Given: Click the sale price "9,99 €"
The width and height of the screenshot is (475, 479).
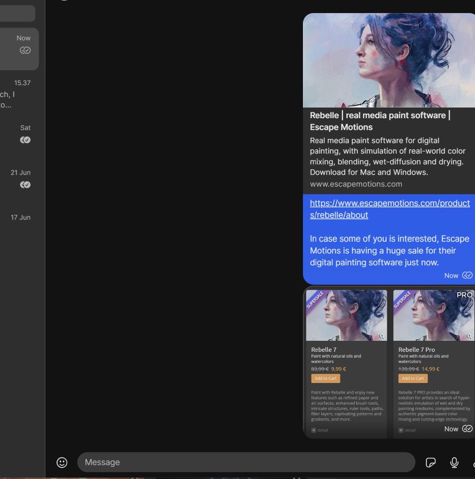Looking at the screenshot, I should coord(339,369).
